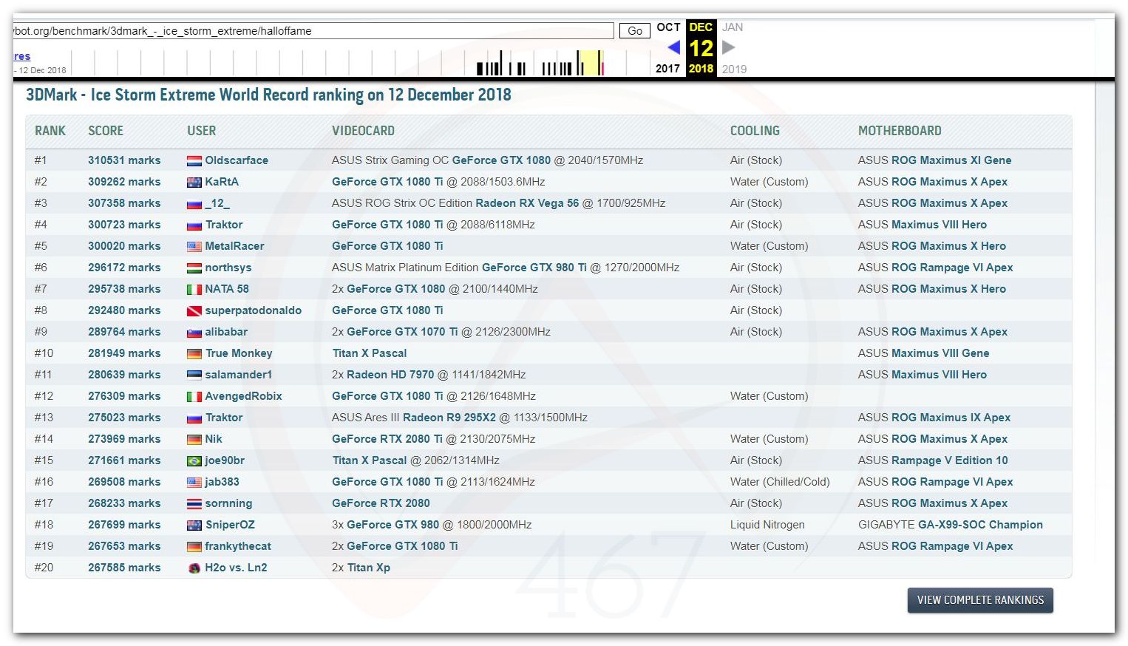1128x646 pixels.
Task: Select the flag icon beside joe90br
Action: click(x=194, y=461)
